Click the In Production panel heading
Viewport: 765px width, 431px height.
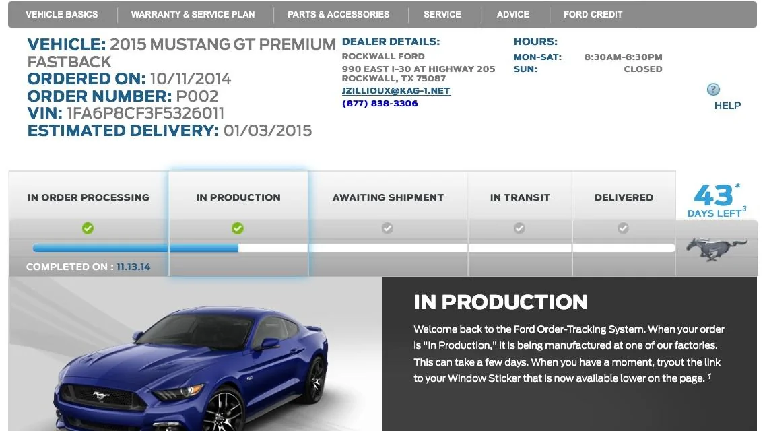(500, 302)
